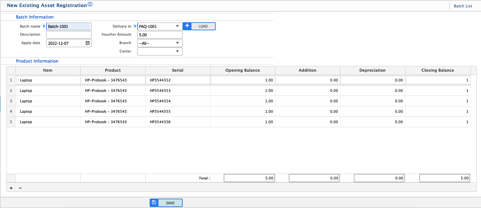Image resolution: width=481 pixels, height=208 pixels.
Task: Select the Closing Balance total showing 5.00
Action: pyautogui.click(x=444, y=178)
